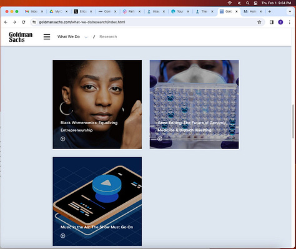Close the X (Twitter) tab
This screenshot has height=249, width=296.
pyautogui.click(x=91, y=11)
